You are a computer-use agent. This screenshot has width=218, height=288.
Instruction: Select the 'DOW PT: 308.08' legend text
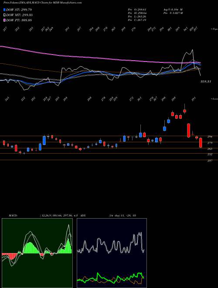click(x=19, y=20)
